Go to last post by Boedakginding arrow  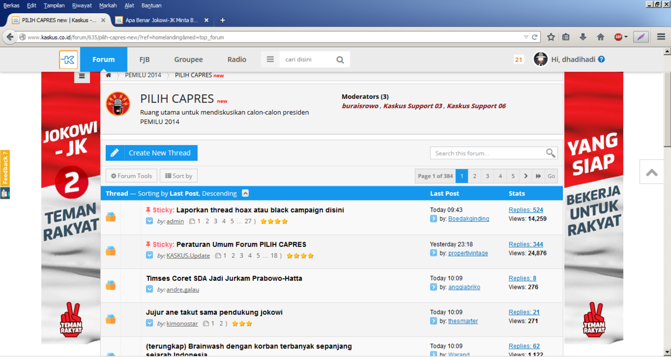(x=434, y=219)
